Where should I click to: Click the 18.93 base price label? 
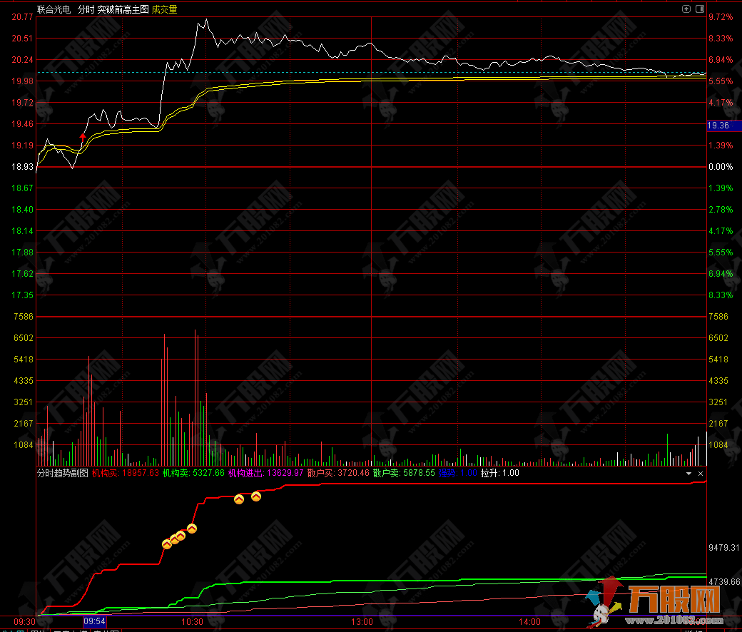click(22, 166)
